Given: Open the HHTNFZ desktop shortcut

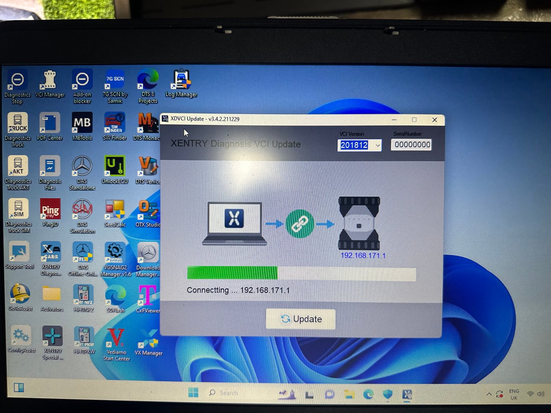Looking at the screenshot, I should (x=84, y=298).
